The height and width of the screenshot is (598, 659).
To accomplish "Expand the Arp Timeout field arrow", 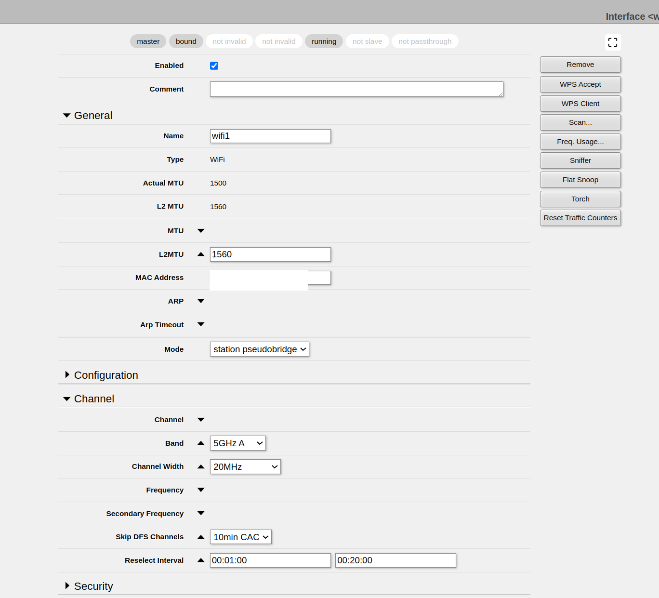I will pos(201,325).
